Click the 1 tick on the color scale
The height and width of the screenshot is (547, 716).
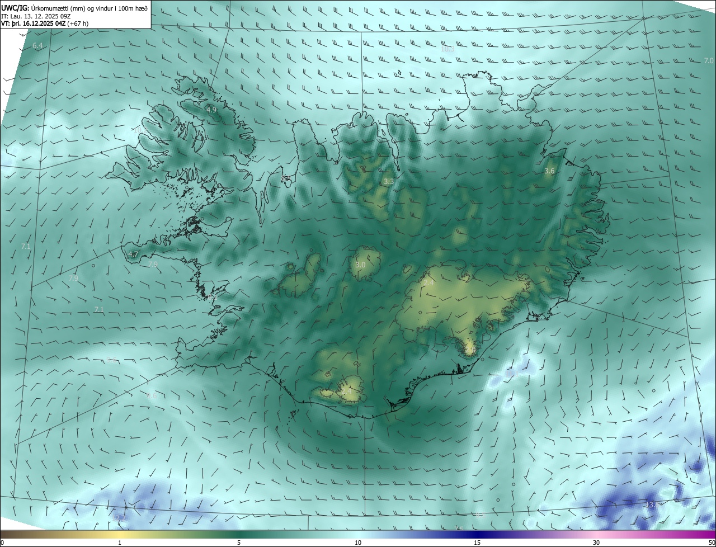point(120,543)
